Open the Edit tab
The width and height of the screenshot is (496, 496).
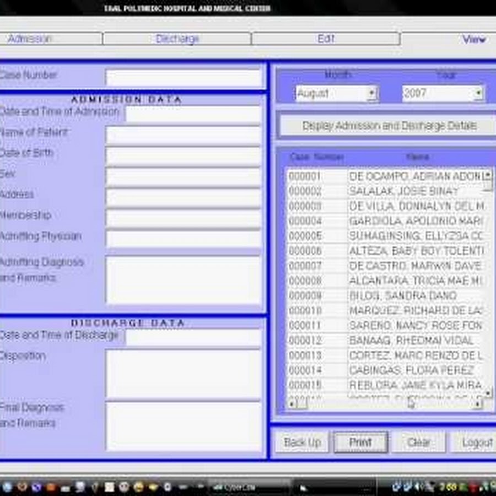(326, 39)
